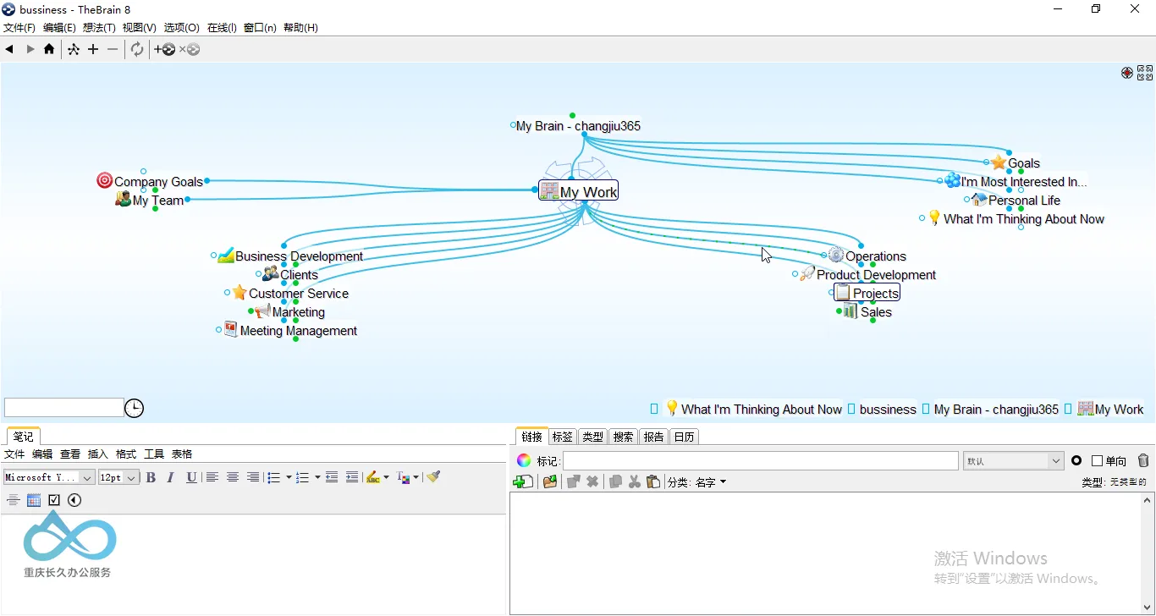
Task: Apply underline in notes toolbar
Action: point(191,477)
